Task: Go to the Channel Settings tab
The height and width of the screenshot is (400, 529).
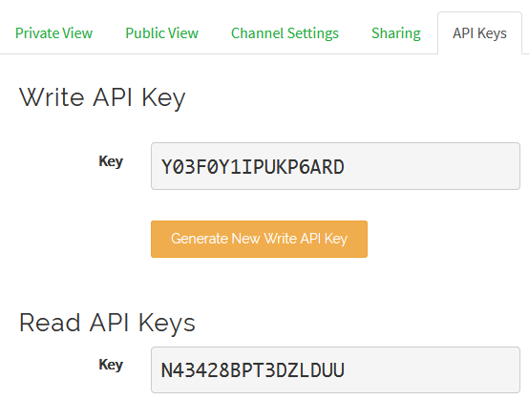Action: click(285, 33)
